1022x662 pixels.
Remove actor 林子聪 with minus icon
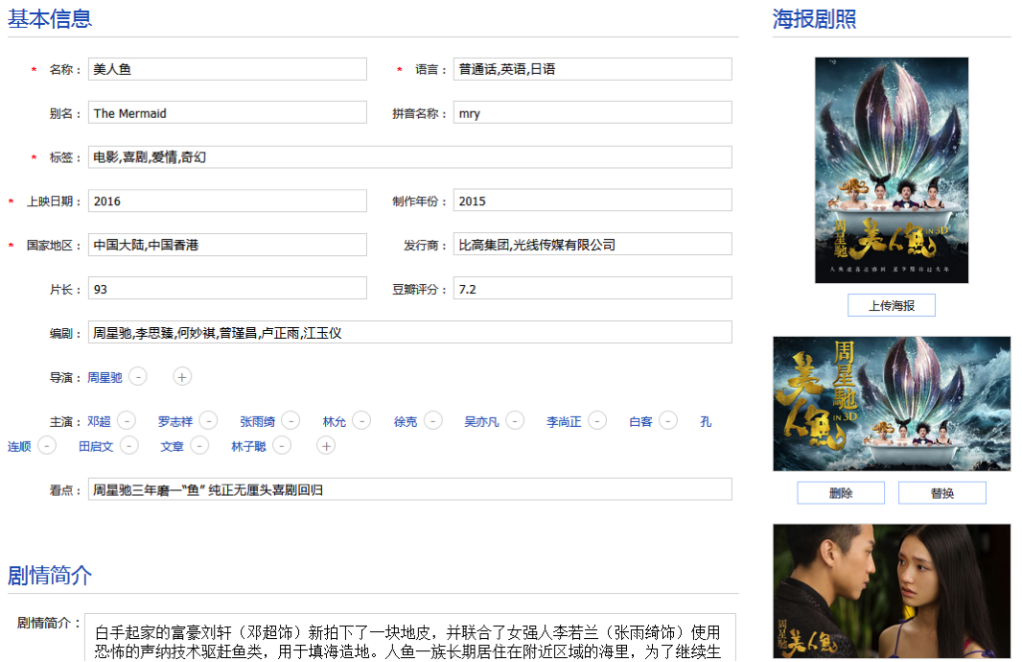(282, 446)
